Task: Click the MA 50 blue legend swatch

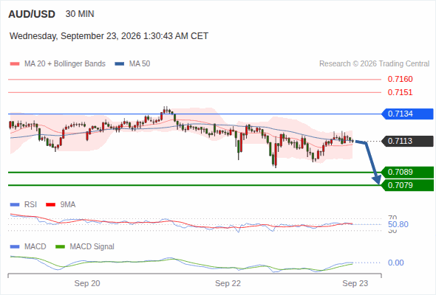Action: tap(120, 64)
